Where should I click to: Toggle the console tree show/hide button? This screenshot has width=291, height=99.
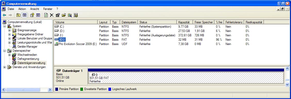click(24, 15)
